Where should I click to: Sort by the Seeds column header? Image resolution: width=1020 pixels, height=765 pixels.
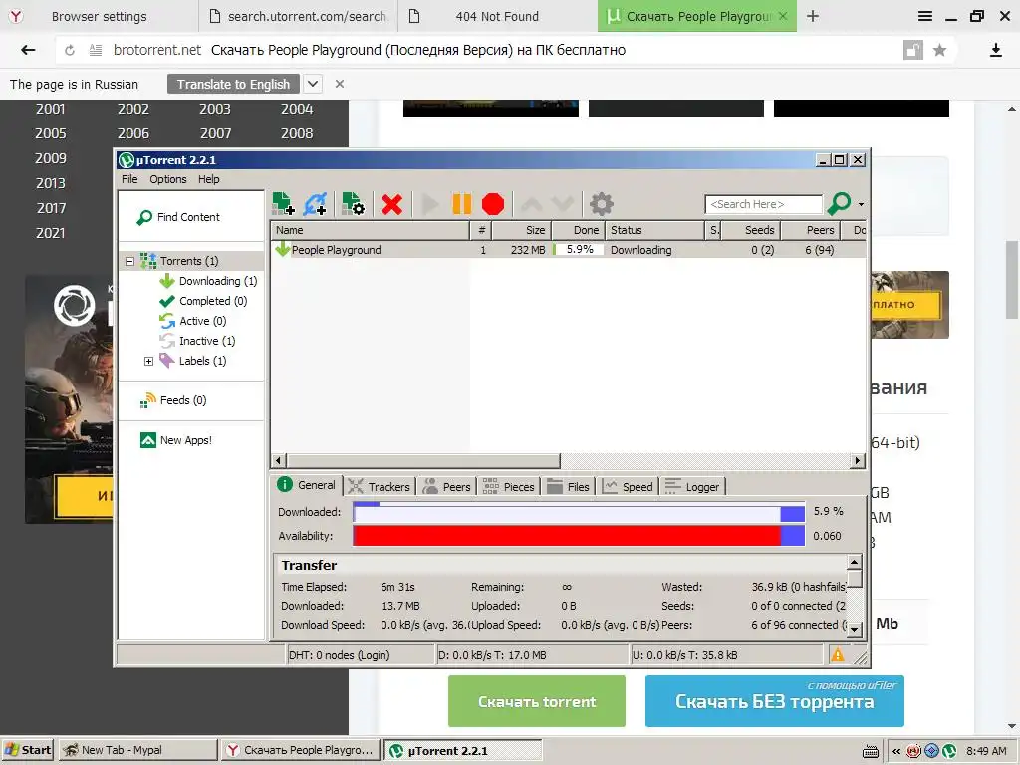click(751, 230)
